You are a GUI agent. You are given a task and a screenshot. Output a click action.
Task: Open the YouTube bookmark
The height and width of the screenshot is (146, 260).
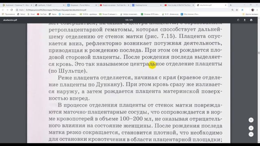point(42,14)
